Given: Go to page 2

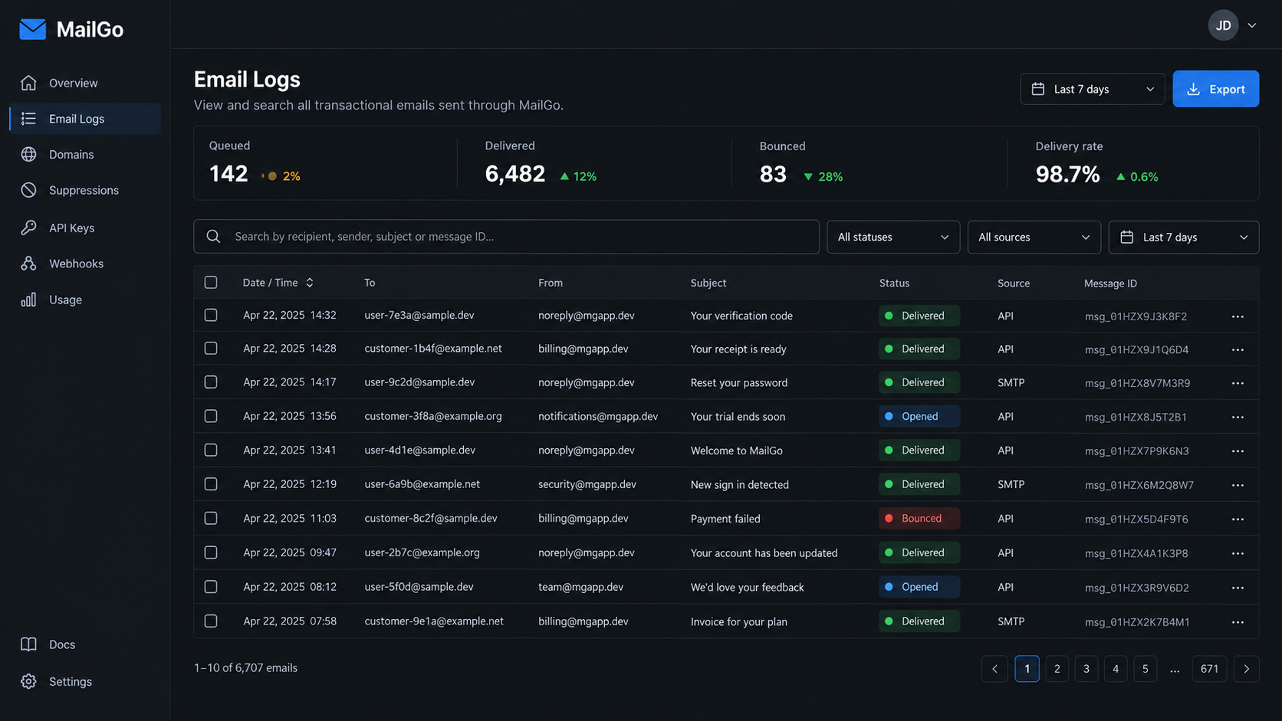Looking at the screenshot, I should coord(1057,669).
